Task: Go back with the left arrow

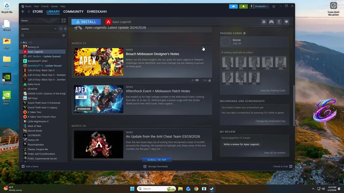Action: pos(23,12)
